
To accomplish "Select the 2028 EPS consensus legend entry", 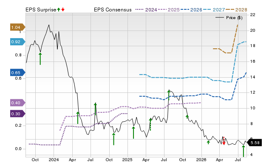I will [x=236, y=10].
